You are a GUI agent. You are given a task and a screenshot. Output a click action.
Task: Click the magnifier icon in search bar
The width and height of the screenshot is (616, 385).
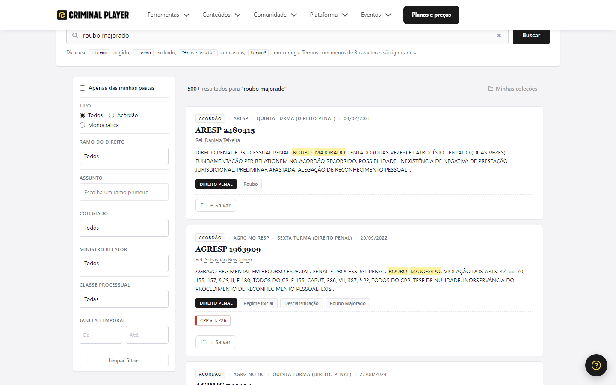75,36
